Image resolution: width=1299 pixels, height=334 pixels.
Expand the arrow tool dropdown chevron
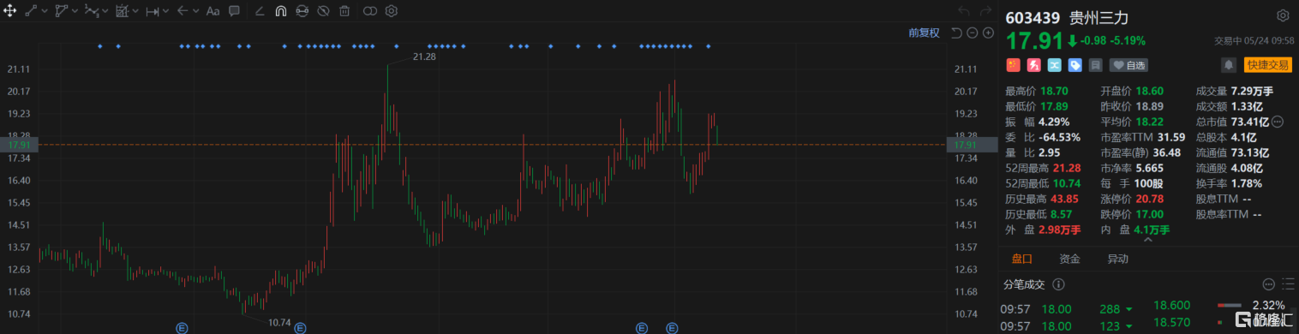[x=196, y=11]
